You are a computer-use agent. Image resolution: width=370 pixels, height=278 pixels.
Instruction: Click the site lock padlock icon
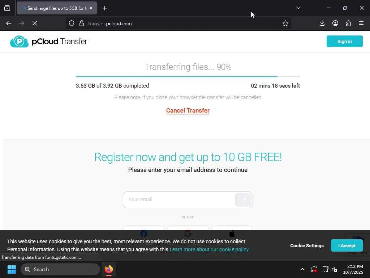82,24
